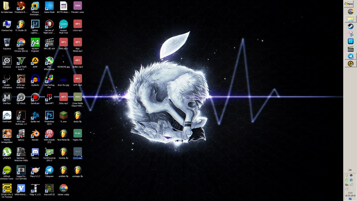Select PAccвет.wma audio file
Viewport: 357px width, 201px height.
(x=78, y=7)
